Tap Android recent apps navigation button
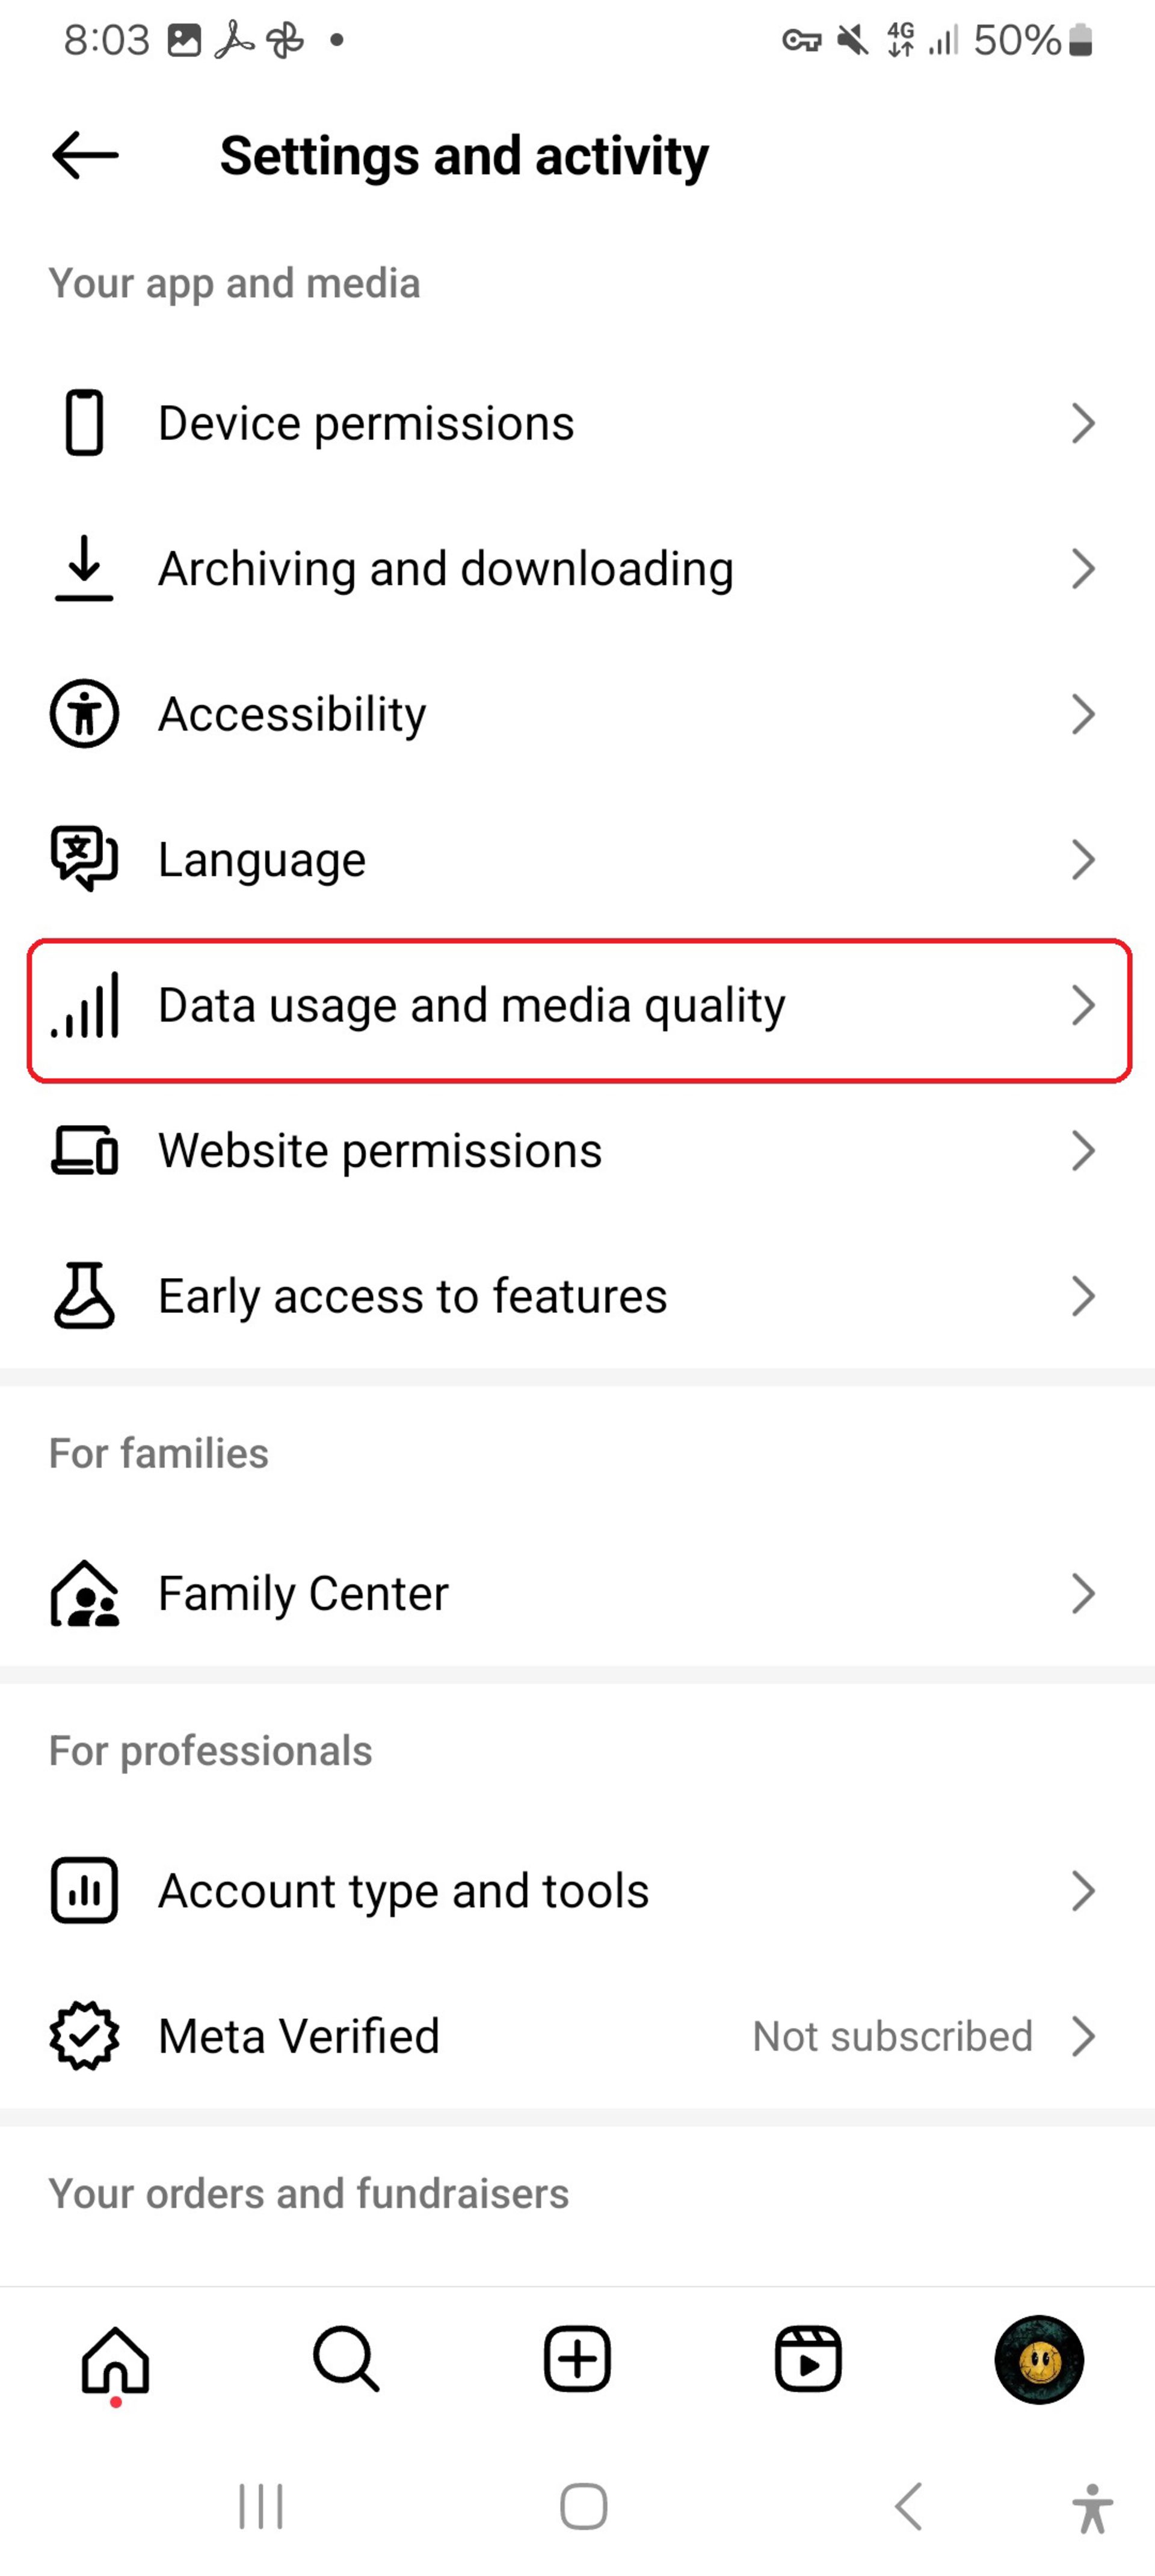The height and width of the screenshot is (2576, 1155). [261, 2506]
